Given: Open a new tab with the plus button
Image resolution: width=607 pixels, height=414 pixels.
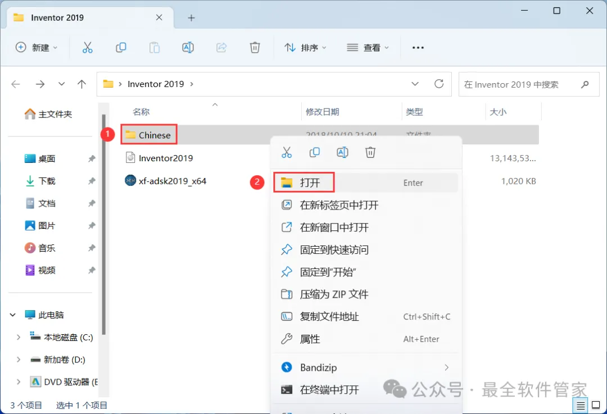Looking at the screenshot, I should click(x=191, y=18).
